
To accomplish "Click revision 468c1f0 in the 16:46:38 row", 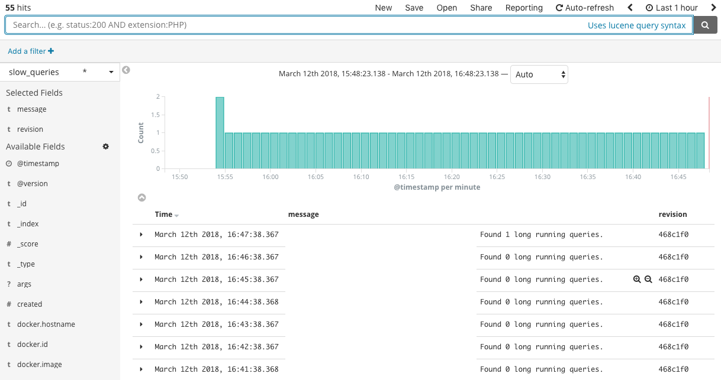I will 674,257.
